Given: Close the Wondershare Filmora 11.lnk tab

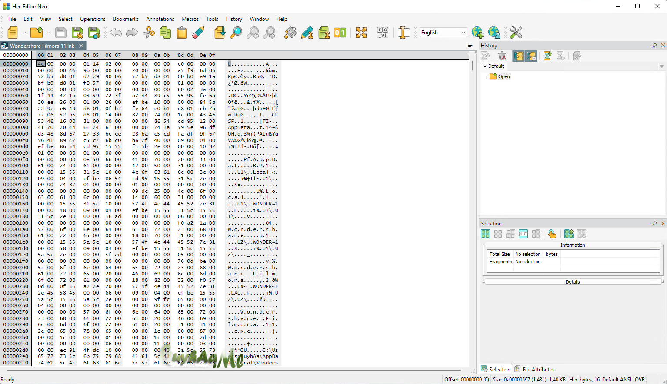Looking at the screenshot, I should pos(81,46).
